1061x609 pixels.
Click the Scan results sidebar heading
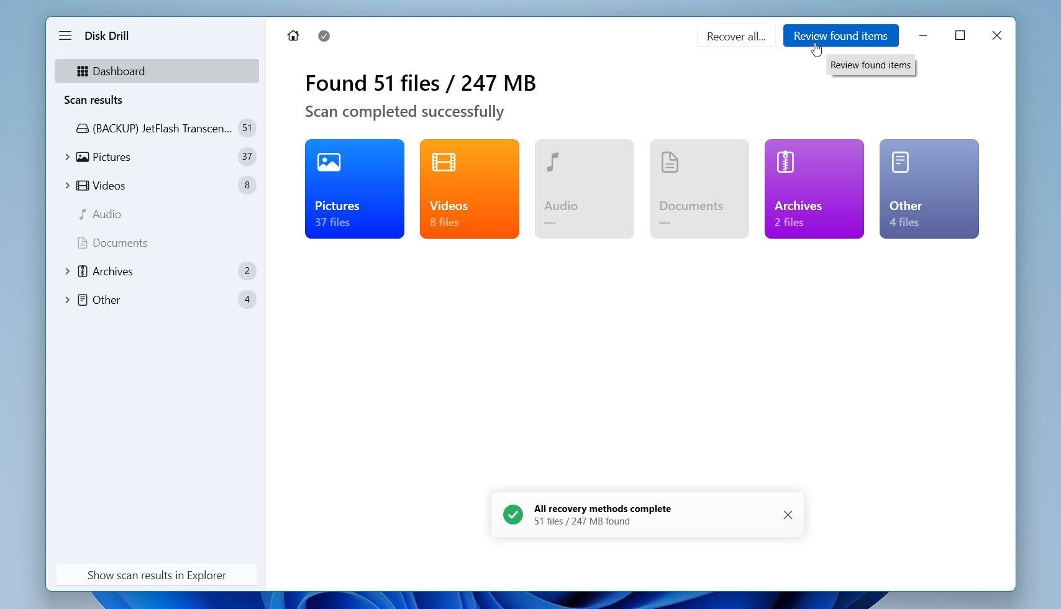click(93, 100)
